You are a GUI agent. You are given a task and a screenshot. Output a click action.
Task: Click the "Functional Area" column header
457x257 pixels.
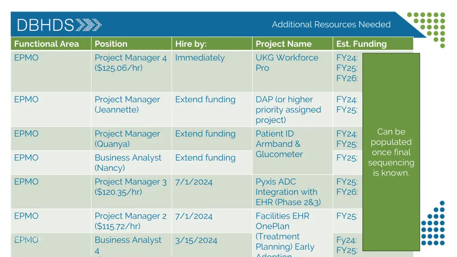(46, 44)
